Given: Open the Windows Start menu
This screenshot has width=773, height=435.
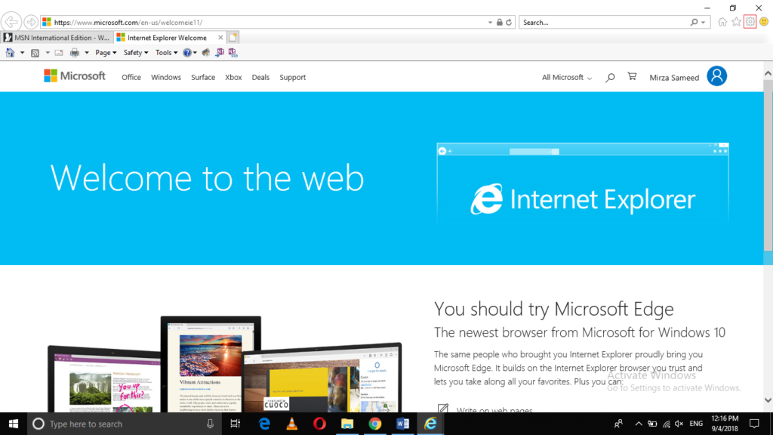Looking at the screenshot, I should click(x=14, y=424).
